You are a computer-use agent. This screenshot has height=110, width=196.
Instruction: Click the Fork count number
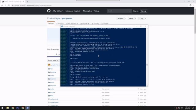146,18
